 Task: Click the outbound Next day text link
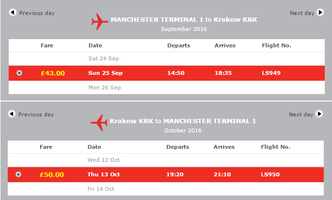point(302,13)
